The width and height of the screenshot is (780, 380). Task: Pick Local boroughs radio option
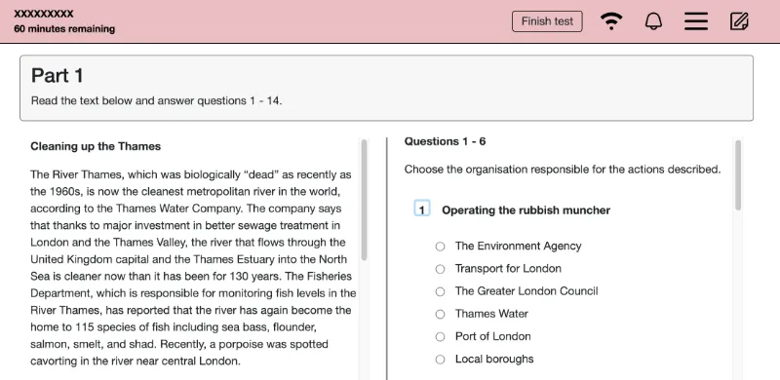coord(441,360)
